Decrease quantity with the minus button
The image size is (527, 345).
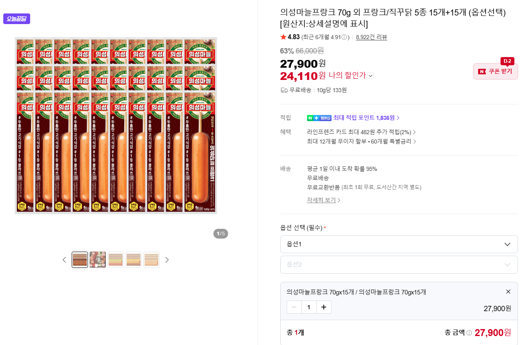coord(294,307)
